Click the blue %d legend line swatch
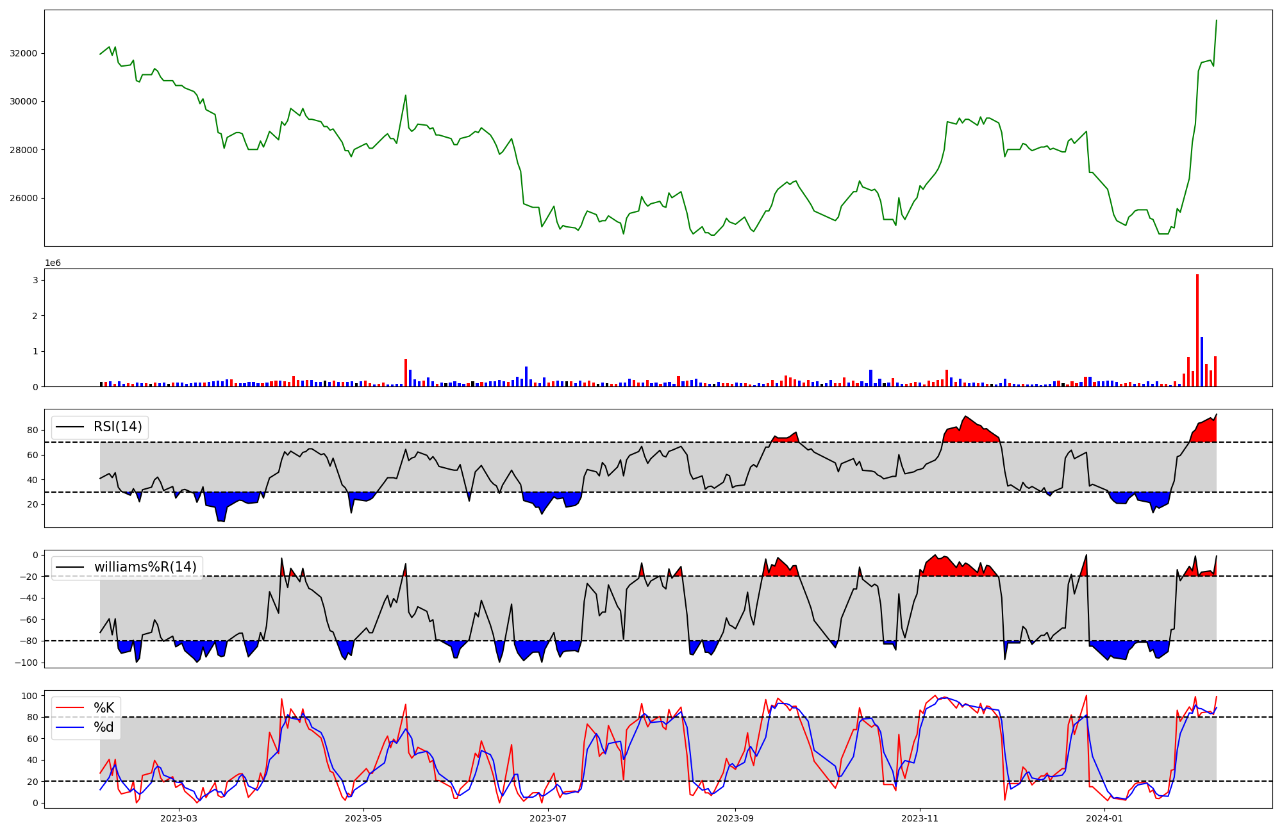The image size is (1282, 833). click(x=70, y=727)
